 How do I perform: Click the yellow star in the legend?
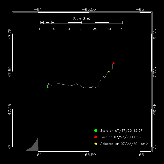96,144
